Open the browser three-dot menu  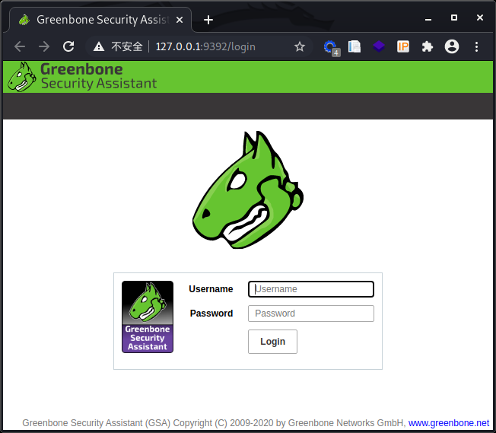[x=476, y=46]
